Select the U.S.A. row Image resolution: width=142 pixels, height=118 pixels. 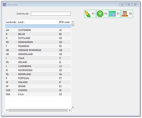(38, 94)
